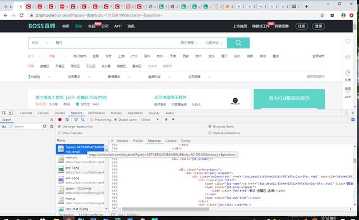Screen dimensions: 359x220
Task: Switch to the Elements DevTools tab
Action: coord(26,113)
